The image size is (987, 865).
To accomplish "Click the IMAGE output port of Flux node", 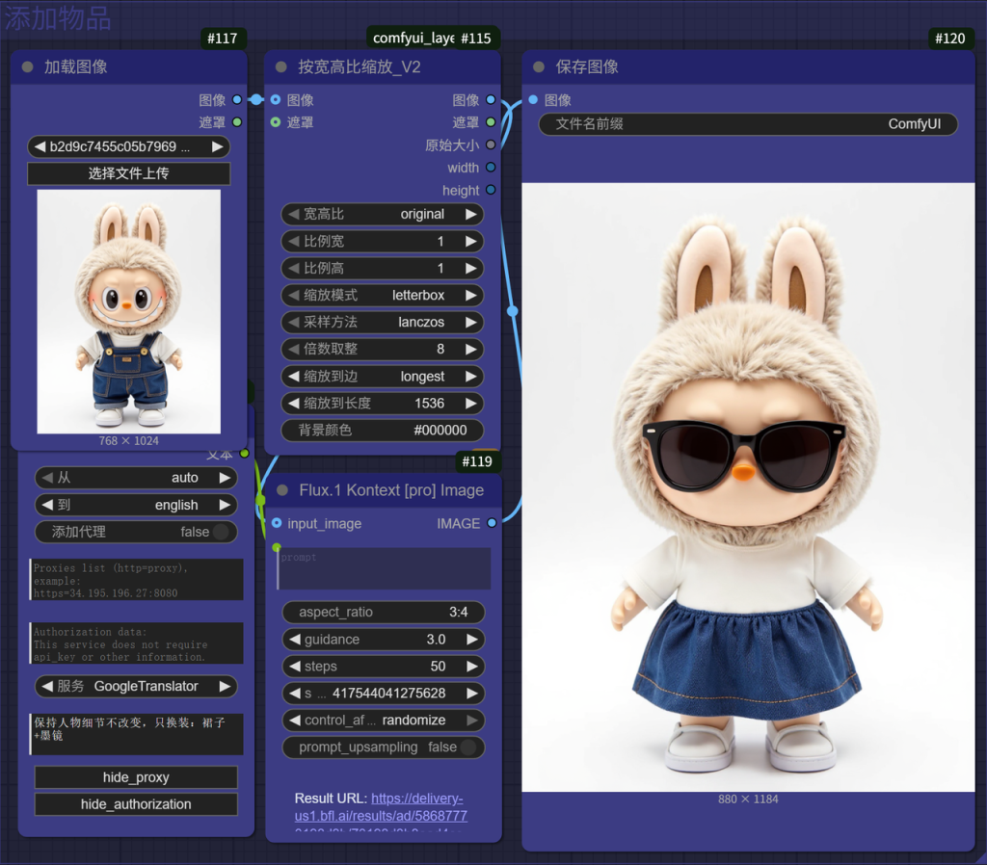I will 492,523.
